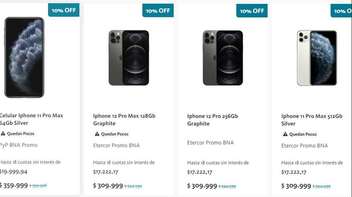
Task: Open the Iphone 12 Pro 256Gb Graphite title
Action: click(x=213, y=120)
